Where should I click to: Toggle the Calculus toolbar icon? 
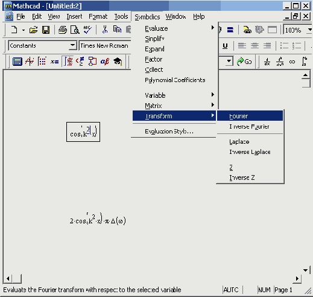[68, 62]
